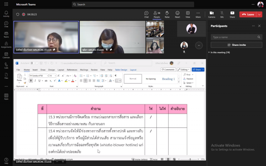Open the Find dropdown in Word
Image resolution: width=266 pixels, height=166 pixels.
[x=192, y=75]
